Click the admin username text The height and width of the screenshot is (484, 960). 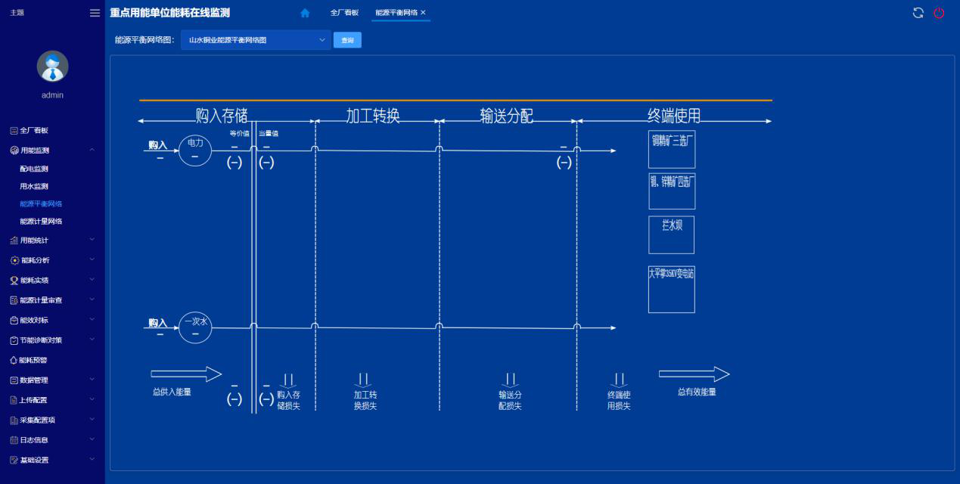click(x=53, y=95)
